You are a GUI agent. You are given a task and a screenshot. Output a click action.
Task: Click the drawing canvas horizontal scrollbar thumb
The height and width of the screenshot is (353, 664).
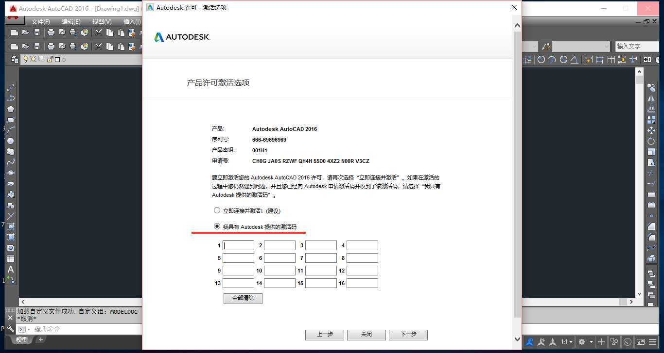(x=622, y=302)
